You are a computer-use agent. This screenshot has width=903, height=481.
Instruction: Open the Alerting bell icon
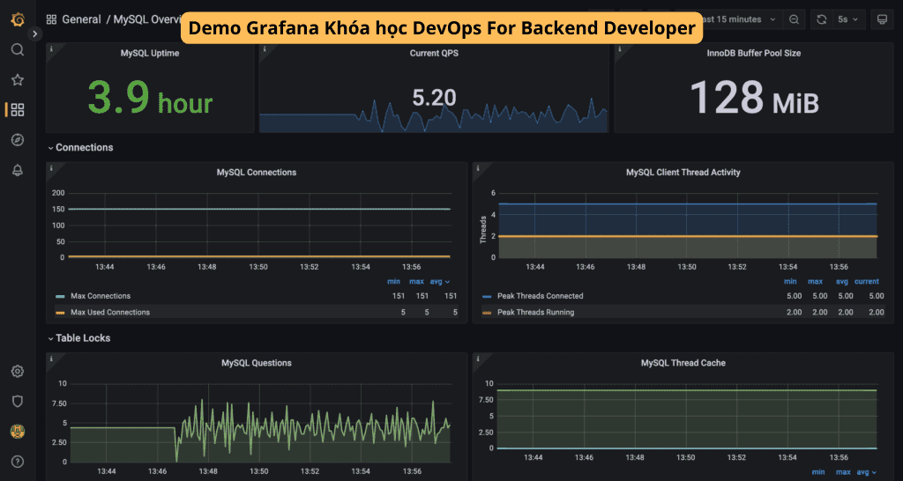point(18,170)
